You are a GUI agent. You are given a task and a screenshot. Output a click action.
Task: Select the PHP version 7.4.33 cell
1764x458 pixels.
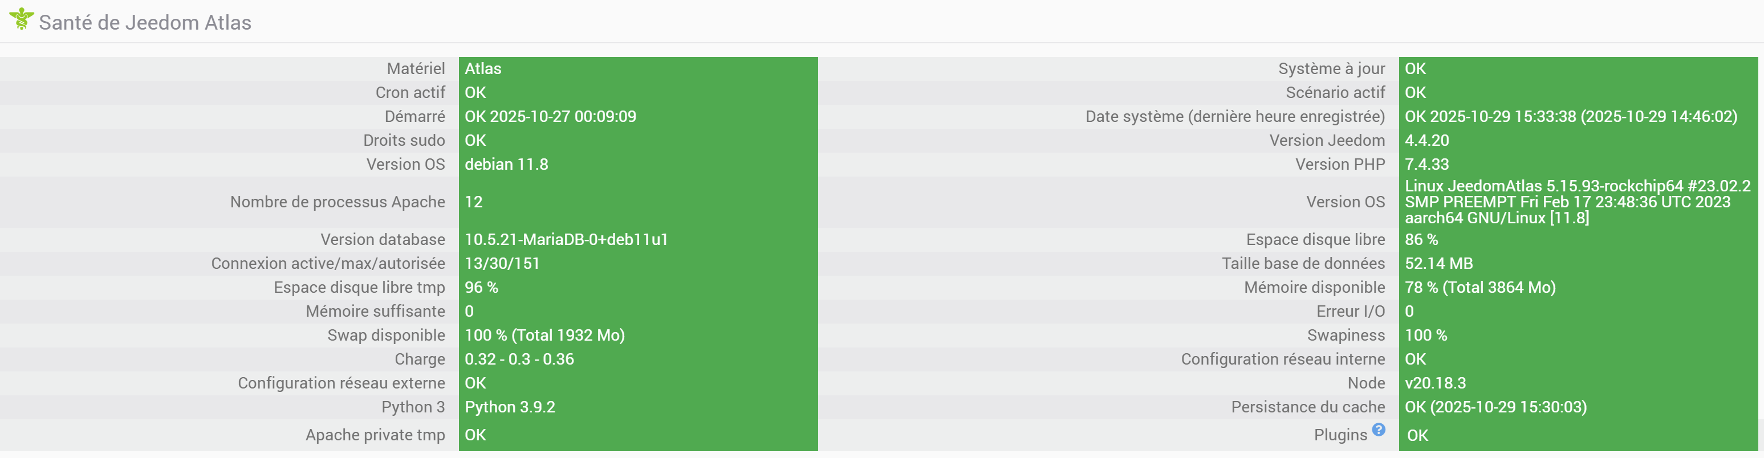click(1426, 164)
